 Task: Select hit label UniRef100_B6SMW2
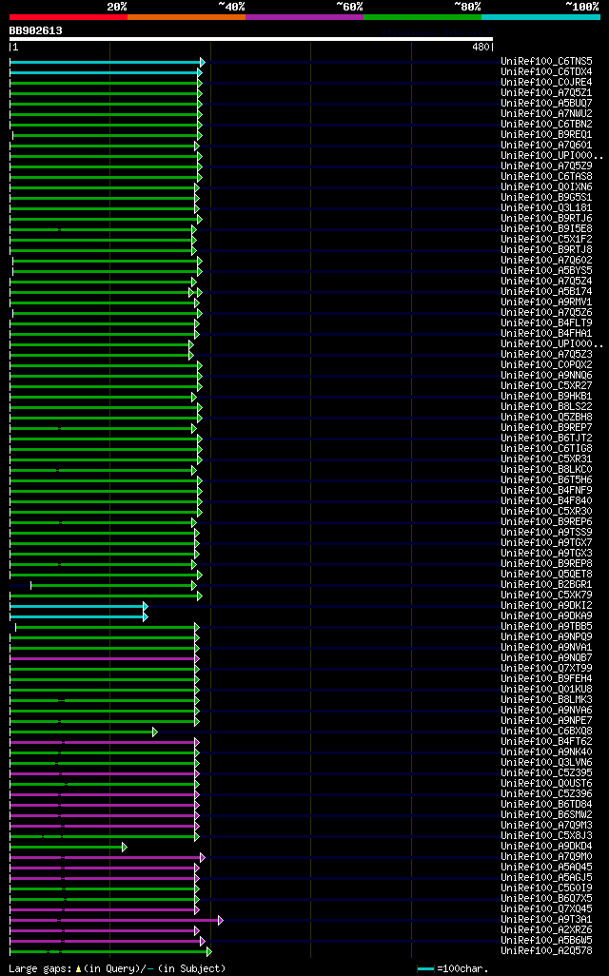pyautogui.click(x=547, y=814)
